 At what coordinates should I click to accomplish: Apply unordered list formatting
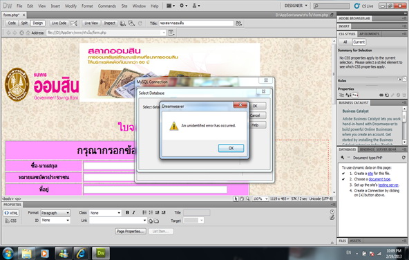tap(144, 212)
